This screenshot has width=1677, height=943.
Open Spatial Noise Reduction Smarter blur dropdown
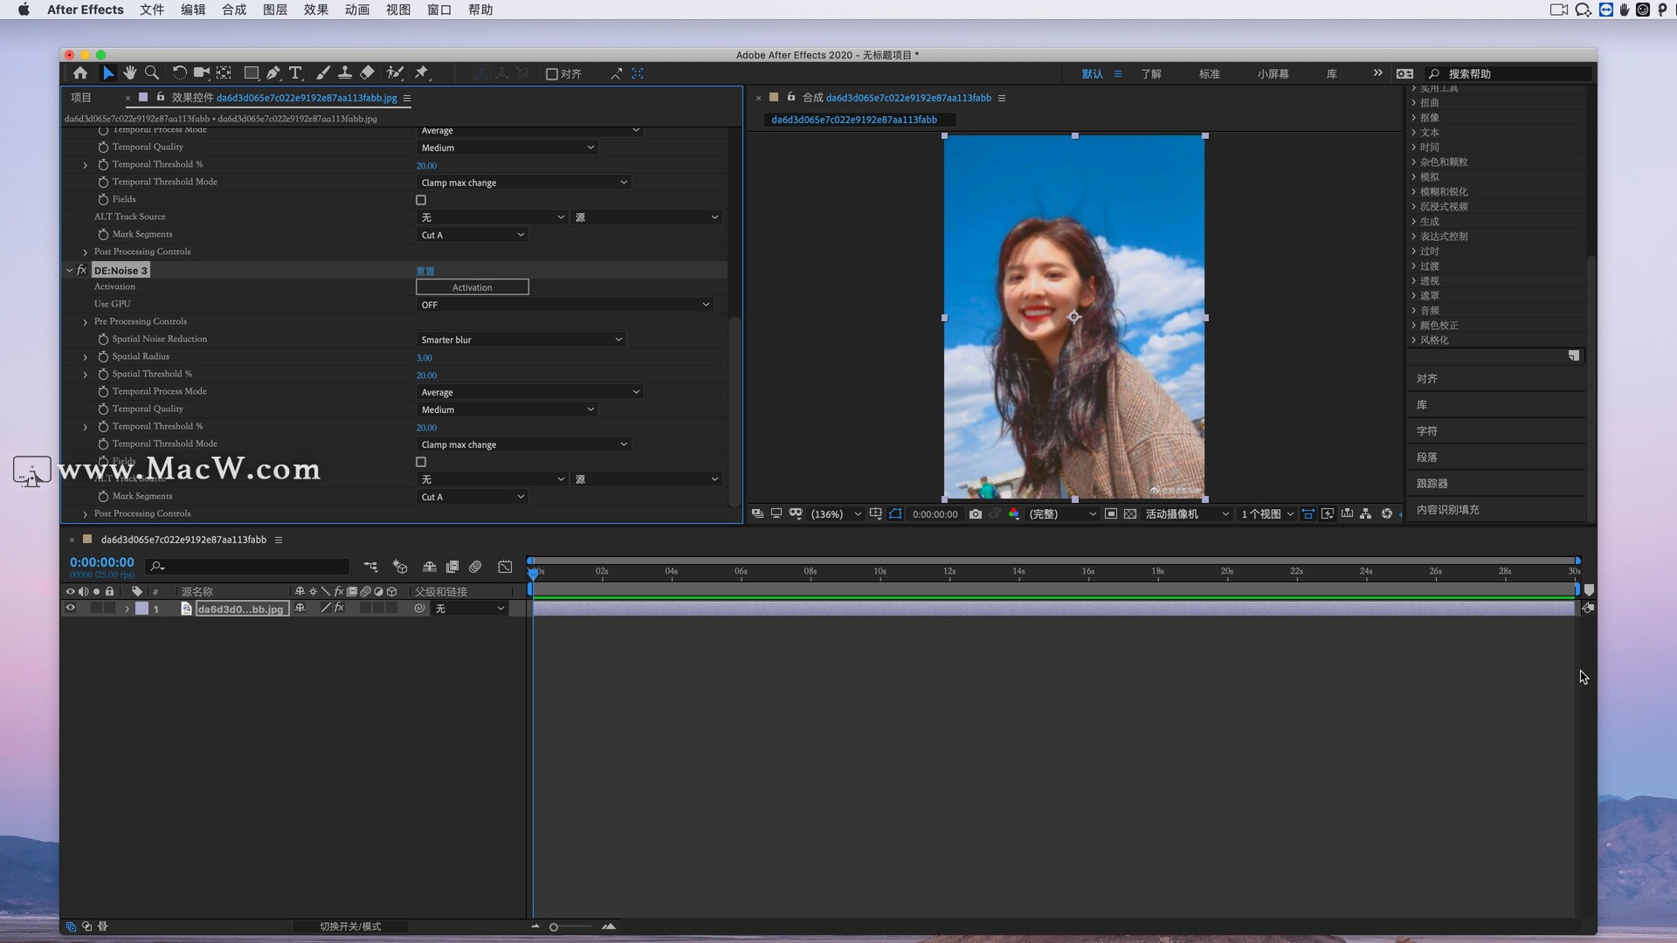click(x=521, y=340)
